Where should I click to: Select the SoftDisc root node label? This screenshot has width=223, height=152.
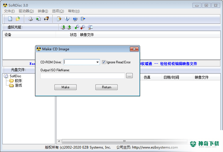click(15, 76)
